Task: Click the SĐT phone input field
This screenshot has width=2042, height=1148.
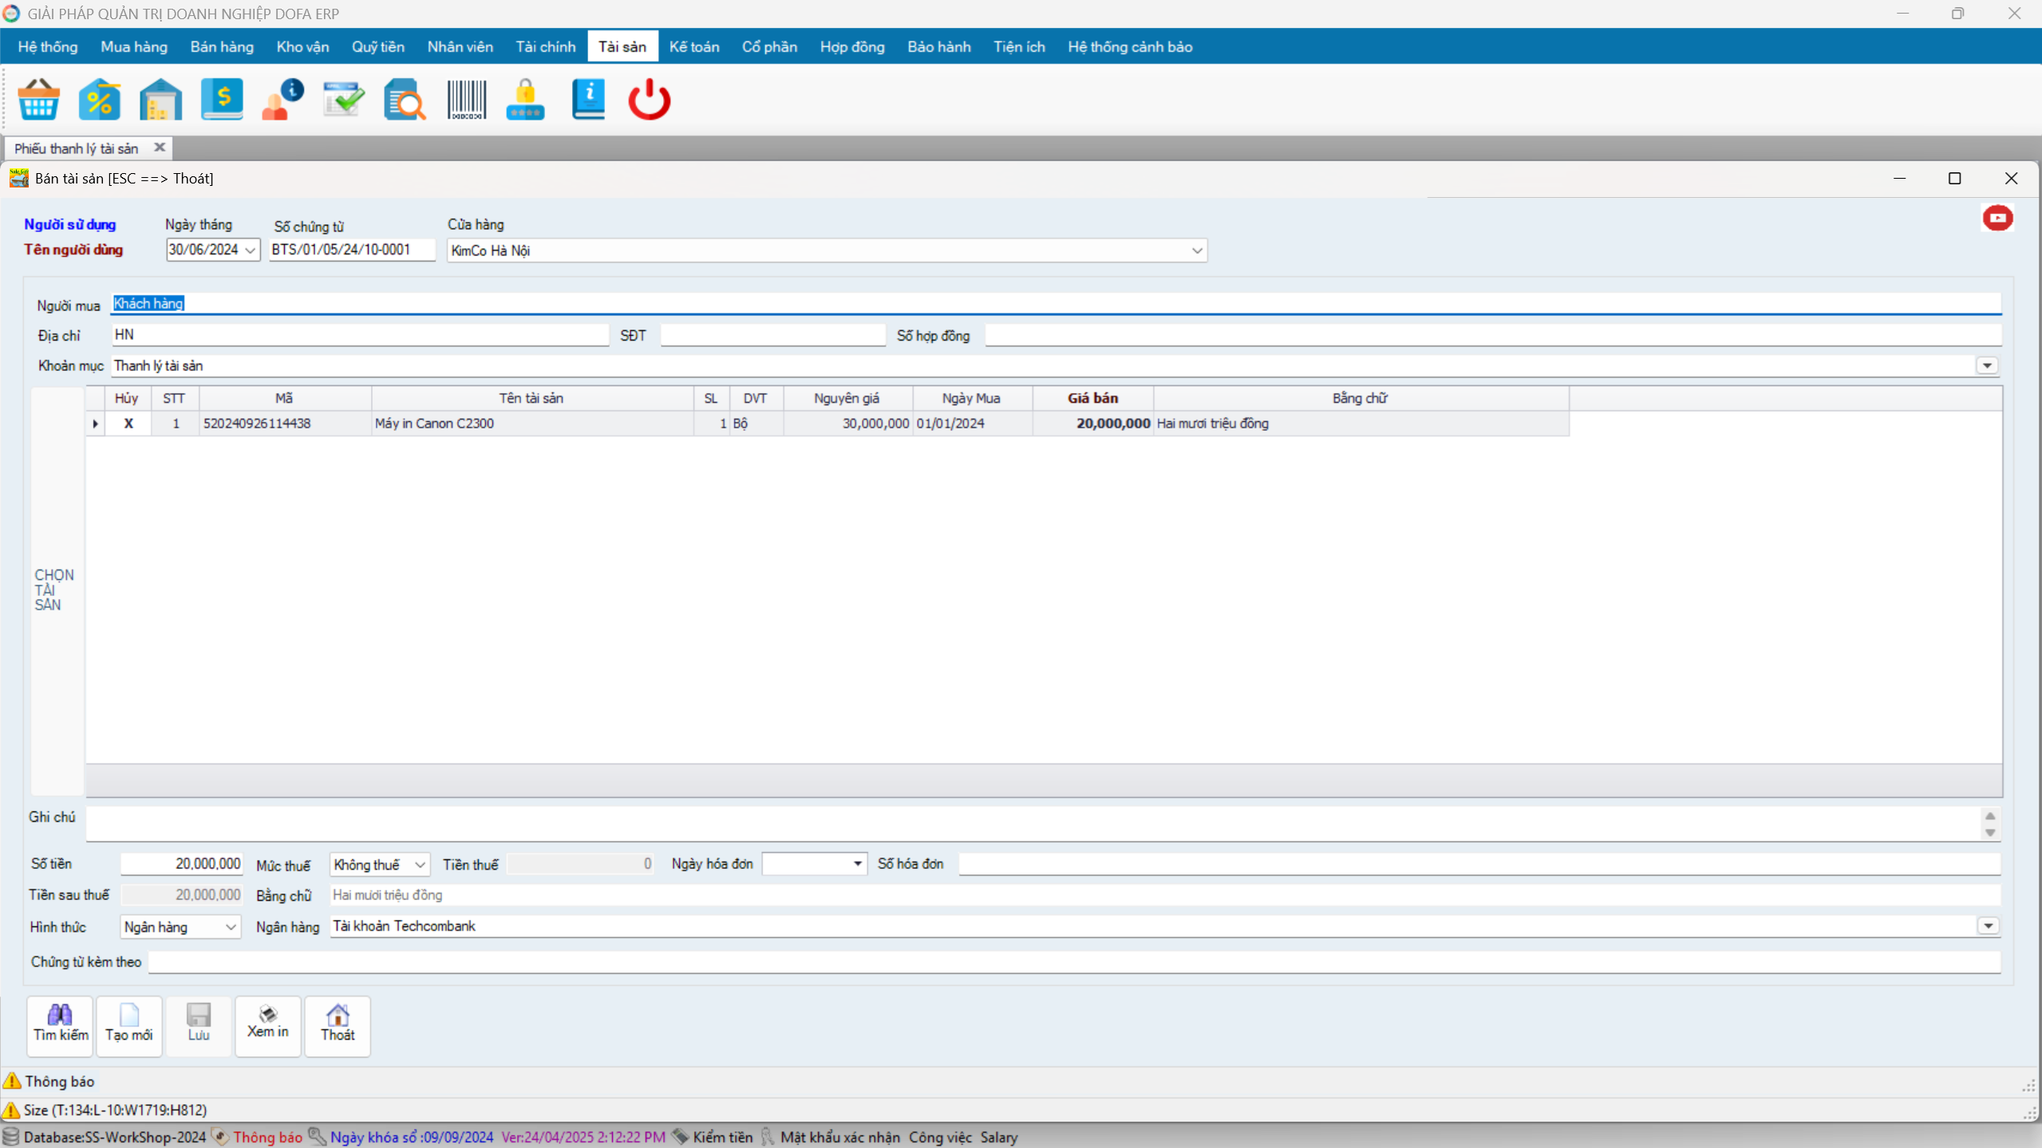Action: pyautogui.click(x=772, y=335)
